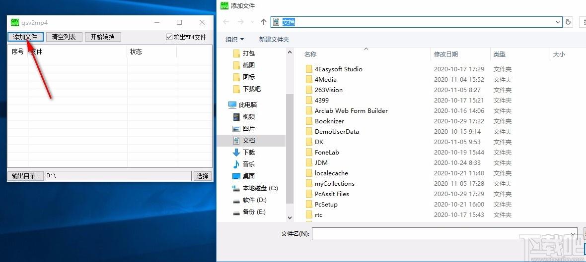
Task: Select the localecache folder icon
Action: pyautogui.click(x=309, y=173)
